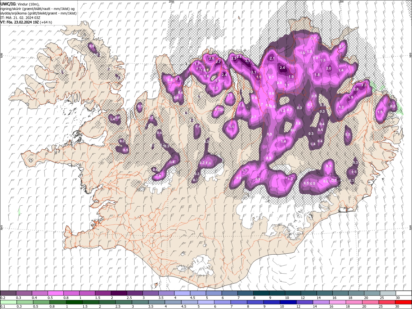412x309 pixels.
Task: Select snow legend swatch between 2 and 2.5
Action: click(118, 293)
